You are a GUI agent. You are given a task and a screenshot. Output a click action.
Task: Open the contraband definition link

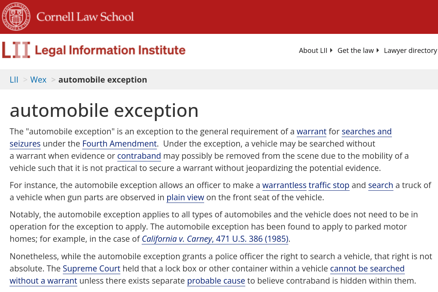(x=139, y=156)
